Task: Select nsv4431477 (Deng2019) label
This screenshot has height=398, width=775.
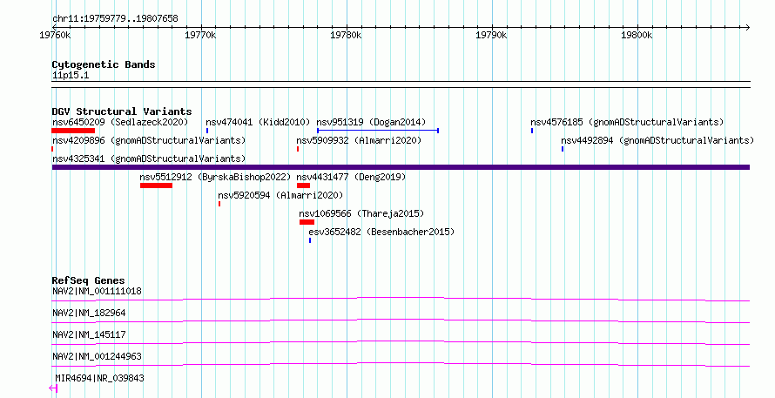Action: pyautogui.click(x=351, y=177)
